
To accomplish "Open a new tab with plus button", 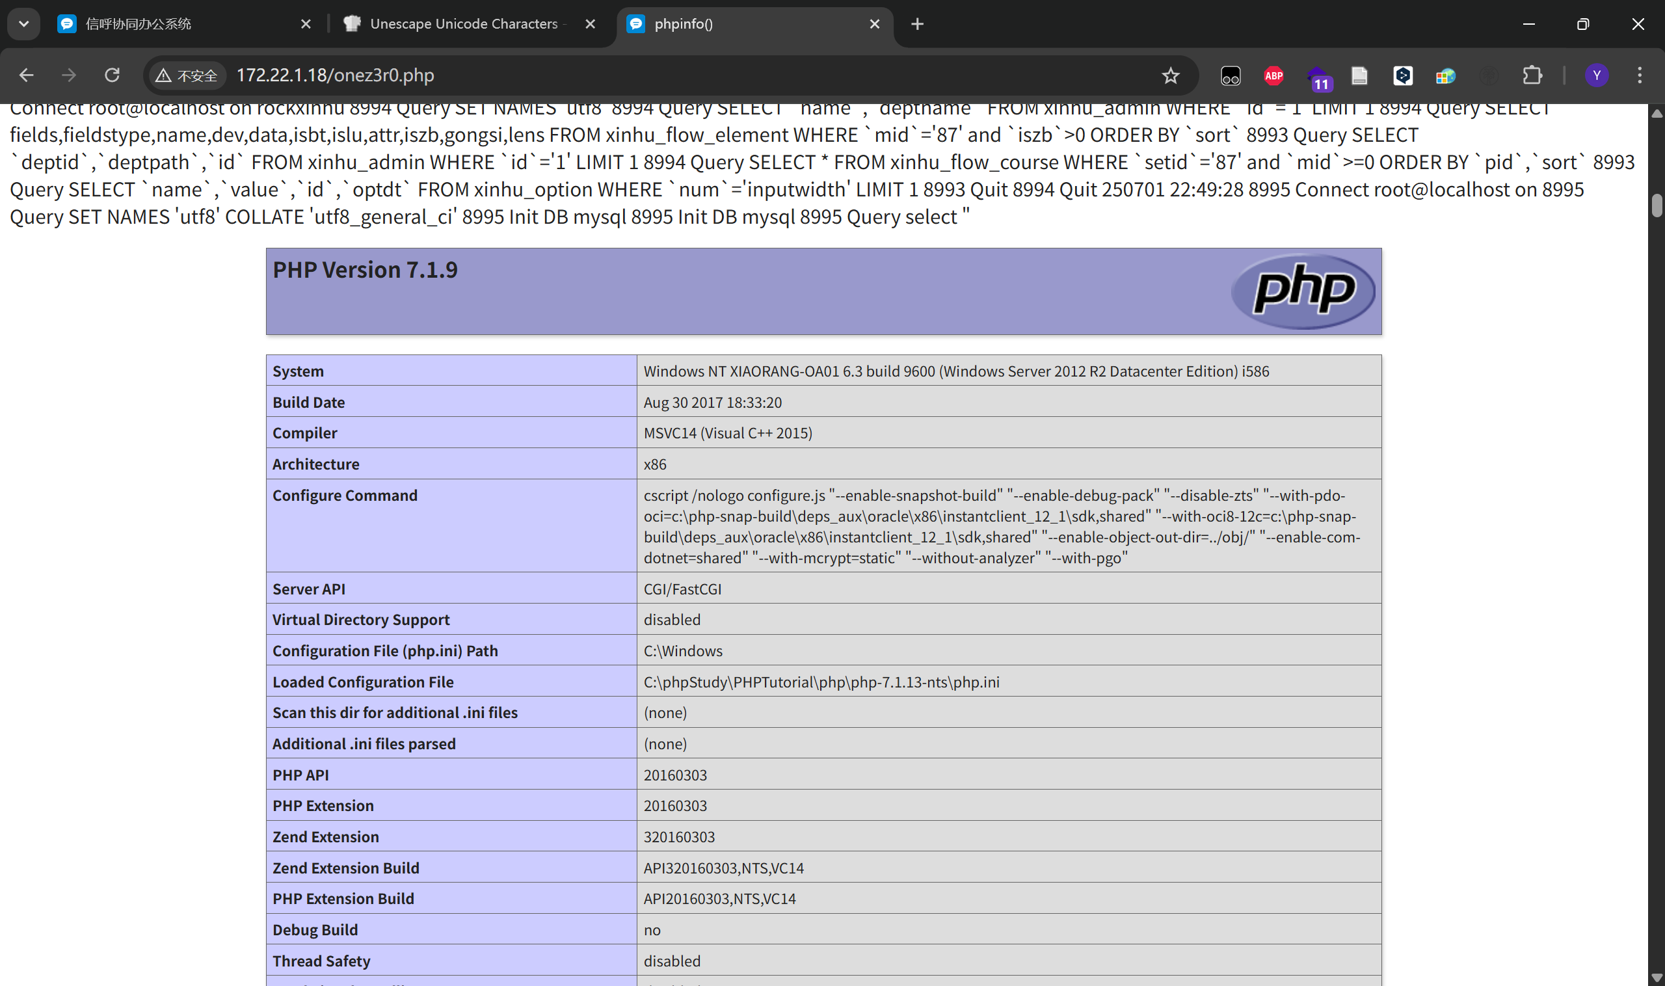I will coord(917,24).
